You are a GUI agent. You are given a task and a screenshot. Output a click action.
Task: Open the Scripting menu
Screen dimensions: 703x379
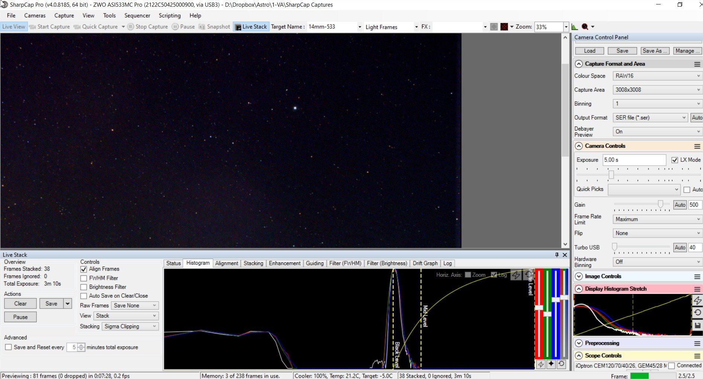pyautogui.click(x=170, y=16)
